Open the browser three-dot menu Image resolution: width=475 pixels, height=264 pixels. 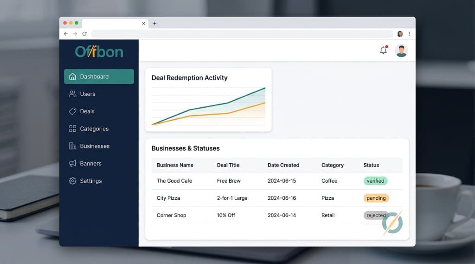(409, 34)
